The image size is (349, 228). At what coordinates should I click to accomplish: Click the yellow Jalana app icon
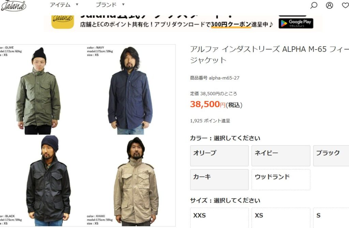point(63,22)
